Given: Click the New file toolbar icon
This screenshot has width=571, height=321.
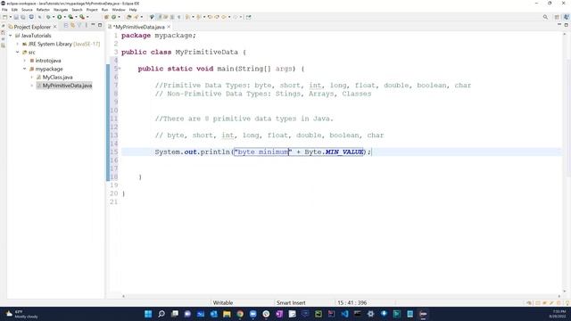Looking at the screenshot, I should click(x=4, y=17).
